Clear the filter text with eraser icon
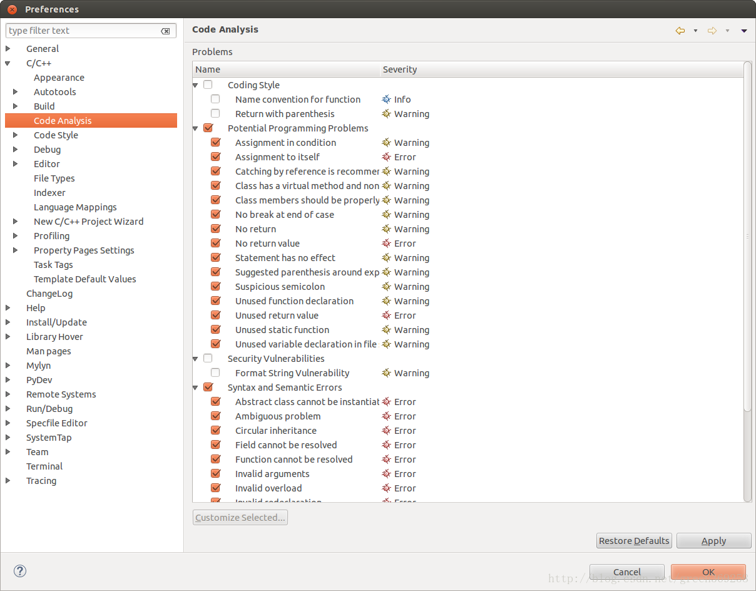Viewport: 756px width, 591px height. click(165, 31)
